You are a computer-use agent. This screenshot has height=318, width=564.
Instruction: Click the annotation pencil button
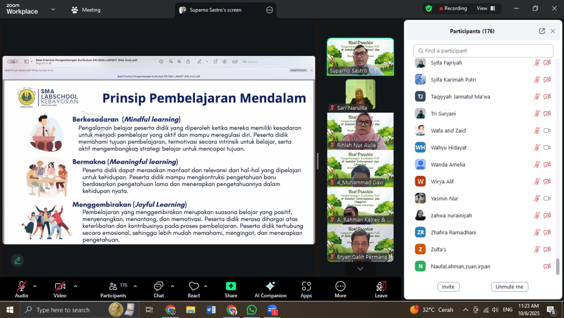[18, 260]
